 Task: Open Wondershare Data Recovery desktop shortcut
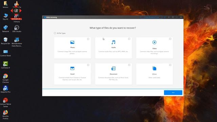17,40
